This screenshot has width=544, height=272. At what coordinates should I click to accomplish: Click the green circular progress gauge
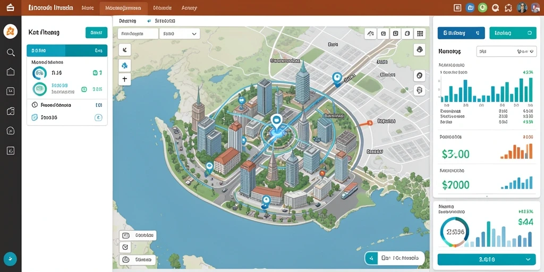(x=39, y=89)
